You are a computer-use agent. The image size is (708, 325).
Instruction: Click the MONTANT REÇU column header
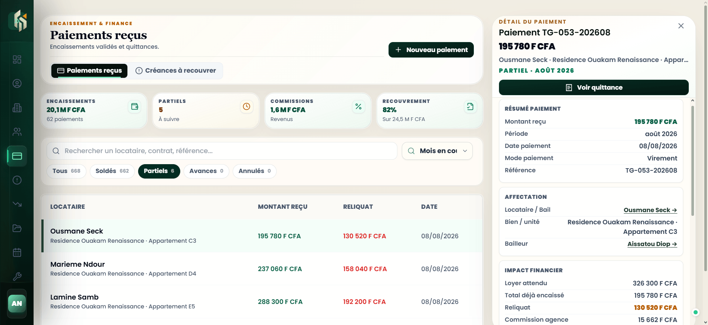point(283,207)
